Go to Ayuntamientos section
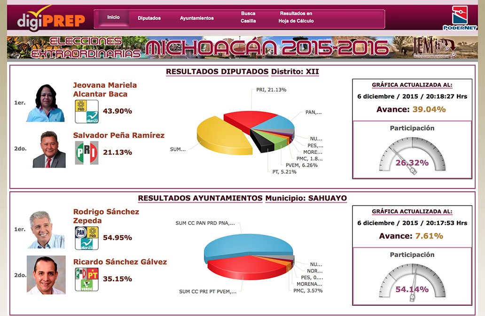 tap(196, 18)
